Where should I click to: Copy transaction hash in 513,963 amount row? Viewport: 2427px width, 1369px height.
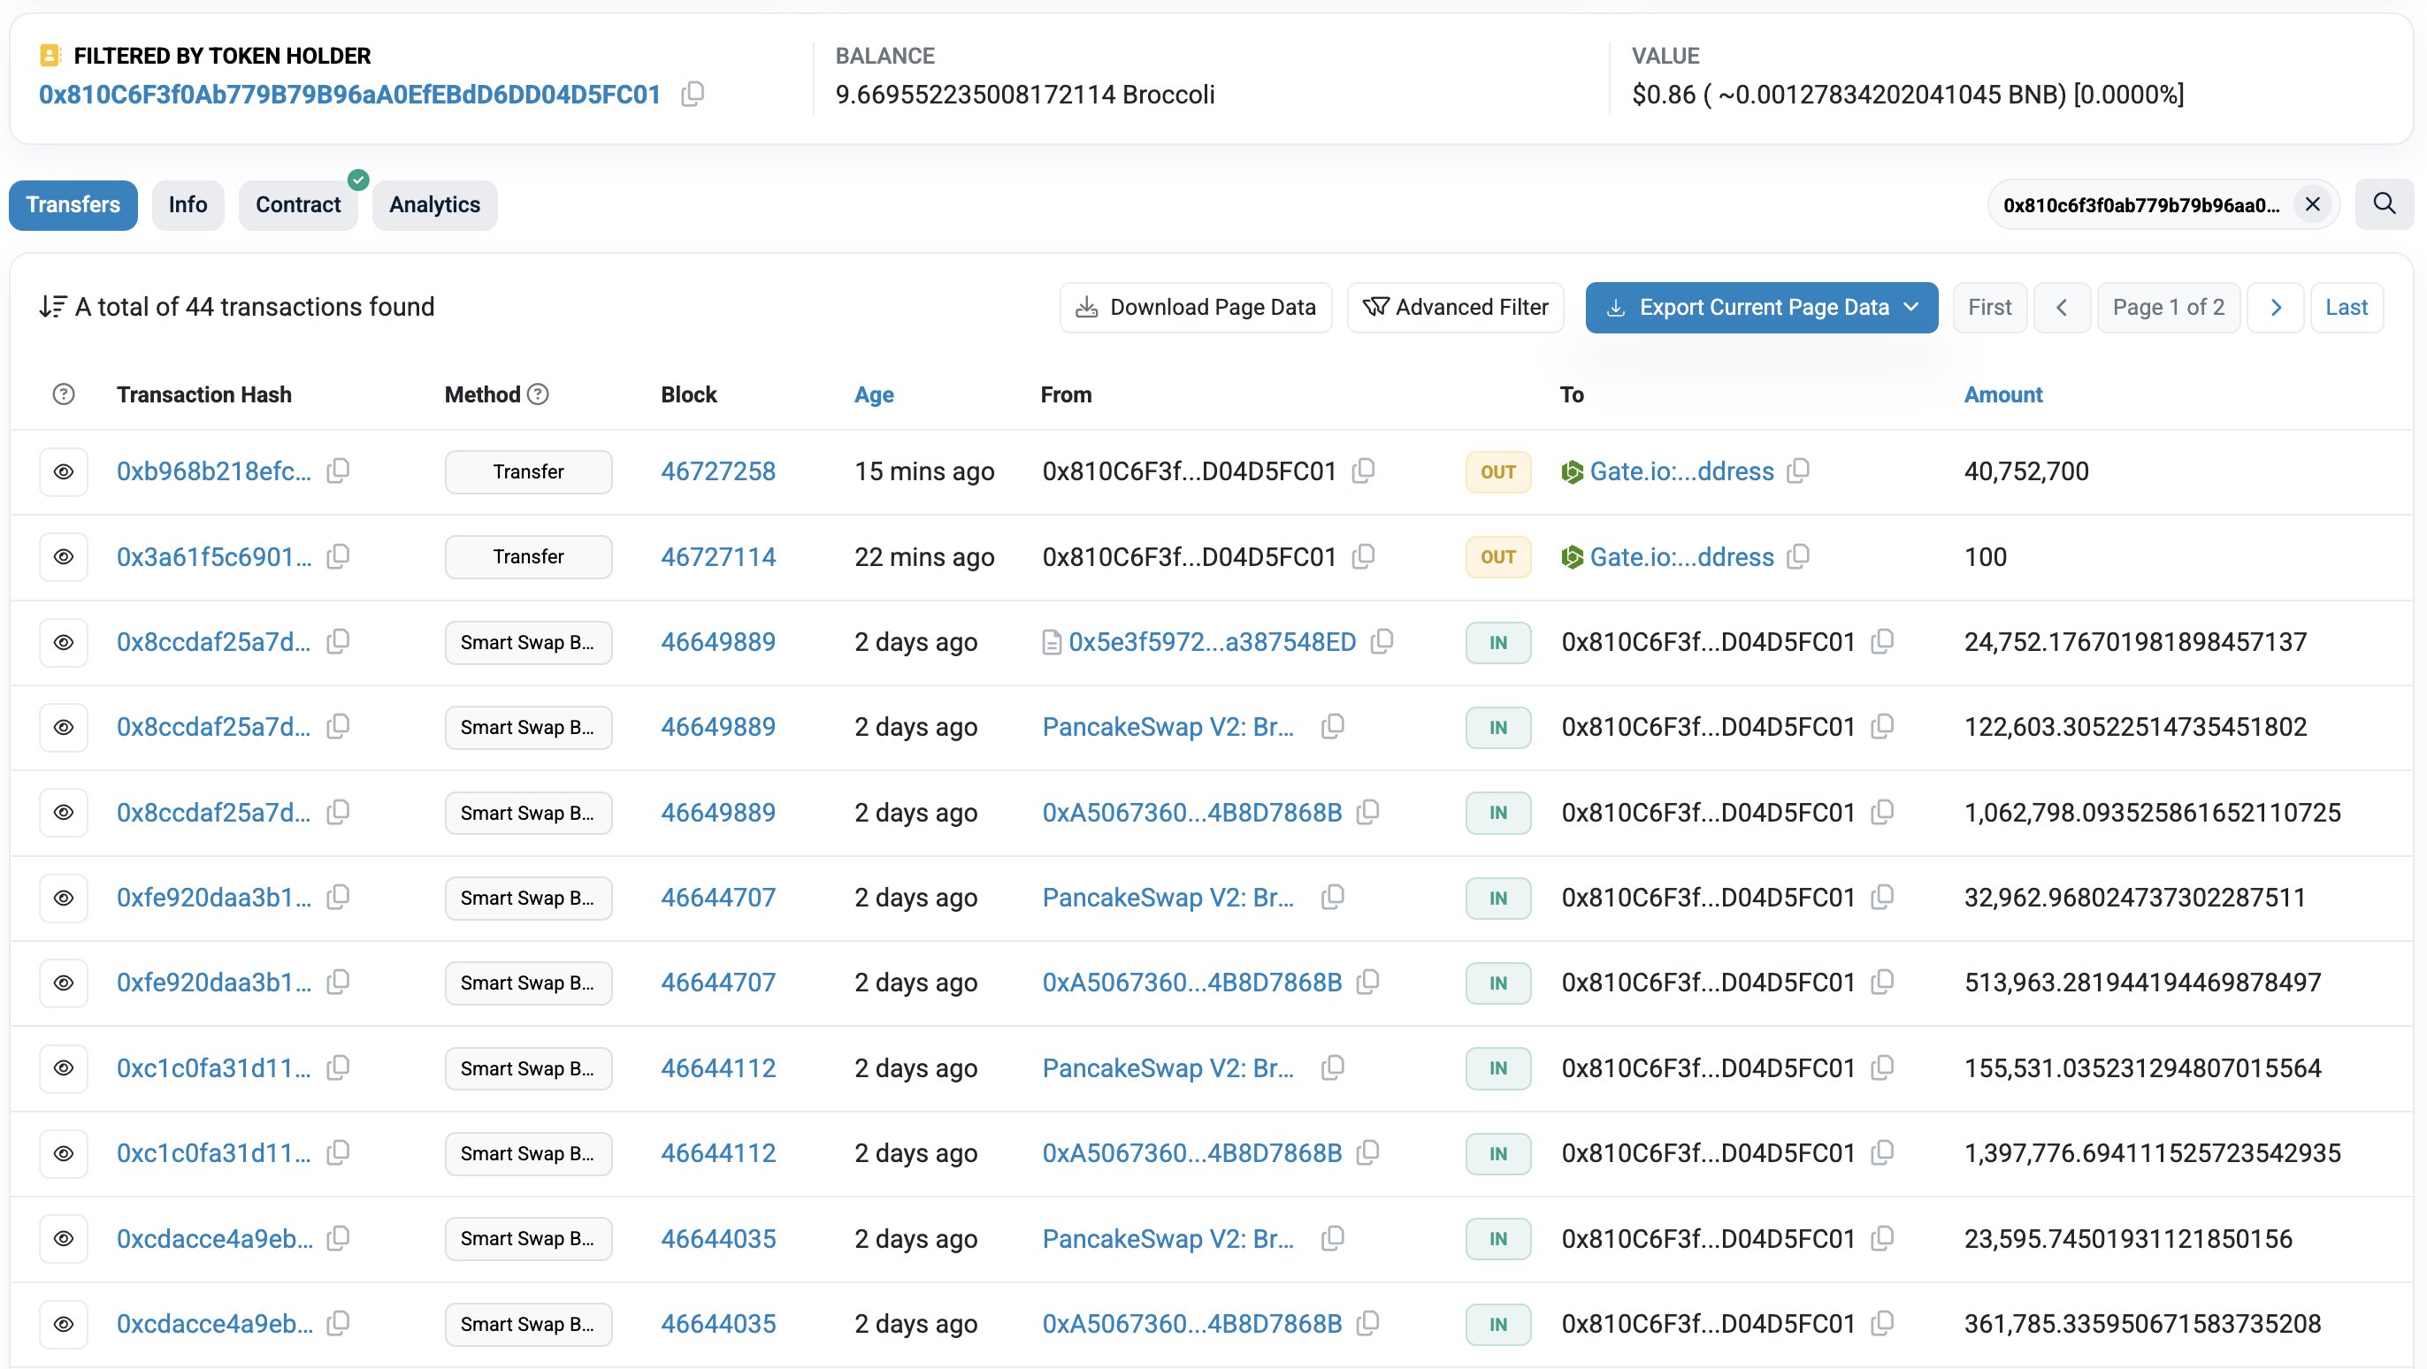click(x=338, y=982)
